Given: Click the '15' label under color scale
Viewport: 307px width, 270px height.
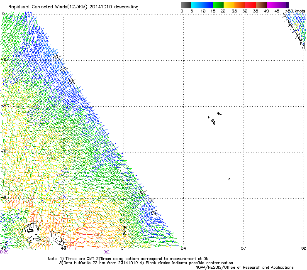Looking at the screenshot, I should (213, 11).
